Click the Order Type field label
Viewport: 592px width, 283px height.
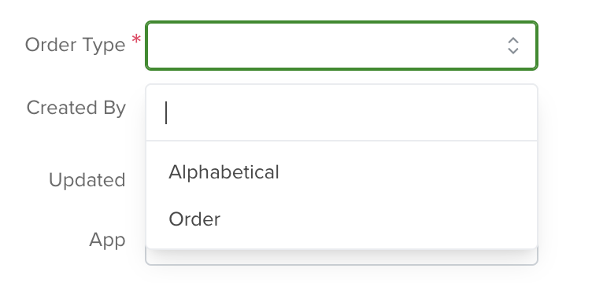click(x=75, y=46)
